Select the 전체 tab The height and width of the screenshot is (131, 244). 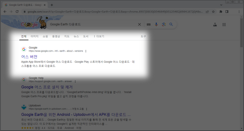tap(24, 36)
